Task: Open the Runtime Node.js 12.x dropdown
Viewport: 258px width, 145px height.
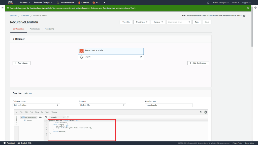Action: (103, 105)
